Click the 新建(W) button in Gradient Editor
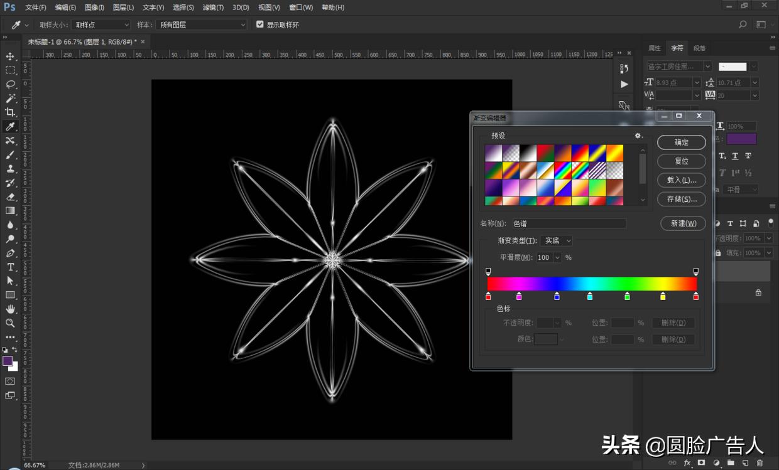 coord(683,223)
